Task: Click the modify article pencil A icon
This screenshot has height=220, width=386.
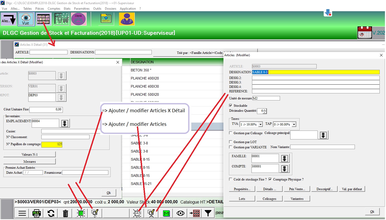Action: 152,213
